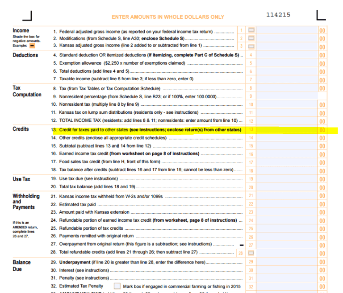Click the Federal adjusted gross income field

tap(288, 31)
